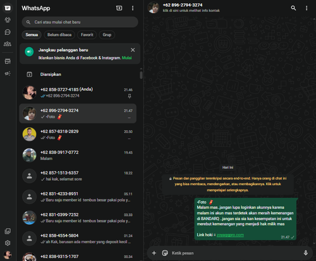Screen dimensions: 316x261
Task: Click avatar of +62 857-8318-2829 chat
Action: (x=30, y=135)
